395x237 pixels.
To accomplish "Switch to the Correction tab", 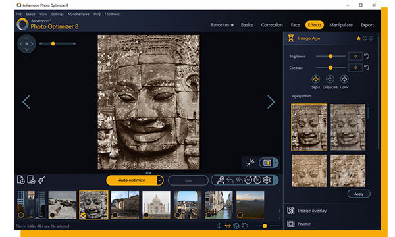I will coord(272,25).
